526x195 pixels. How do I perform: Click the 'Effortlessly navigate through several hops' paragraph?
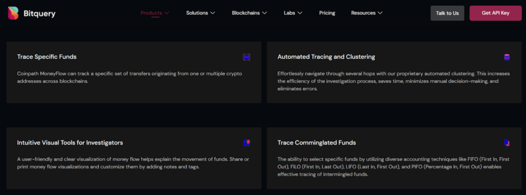pos(393,81)
